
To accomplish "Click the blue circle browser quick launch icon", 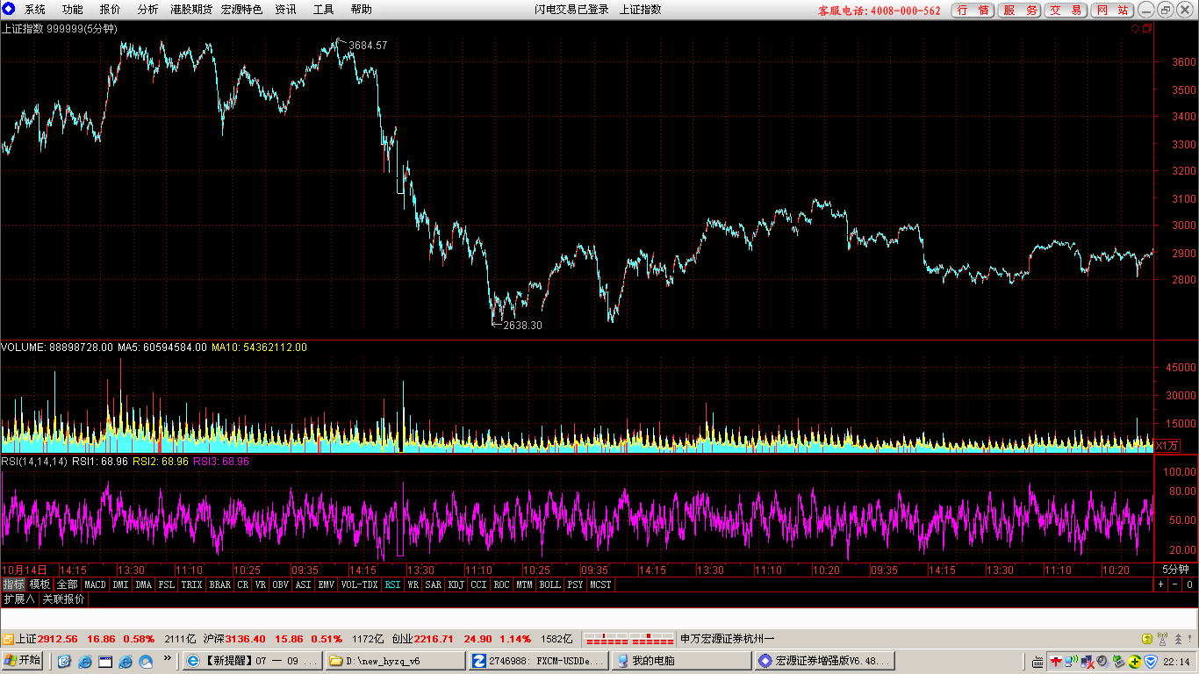I will (x=146, y=661).
